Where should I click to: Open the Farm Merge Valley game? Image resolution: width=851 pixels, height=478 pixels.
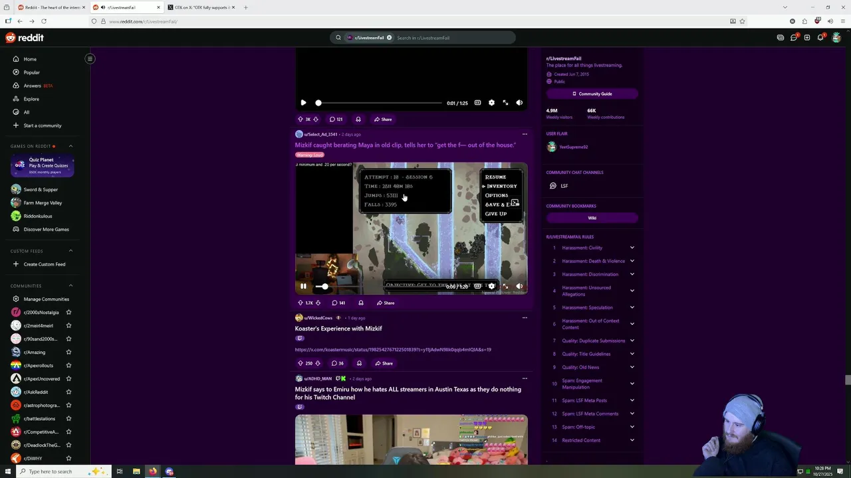43,202
